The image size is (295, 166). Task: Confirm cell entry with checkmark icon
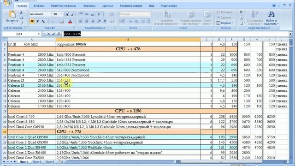(x=53, y=34)
